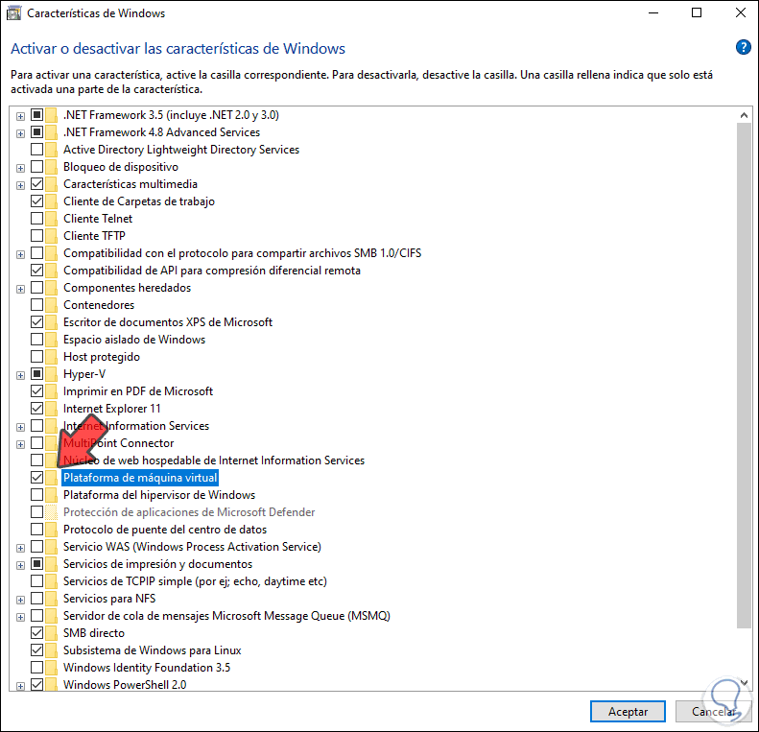This screenshot has width=759, height=732.
Task: Select Escritor de documentos XPS de Microsoft
Action: 168,322
